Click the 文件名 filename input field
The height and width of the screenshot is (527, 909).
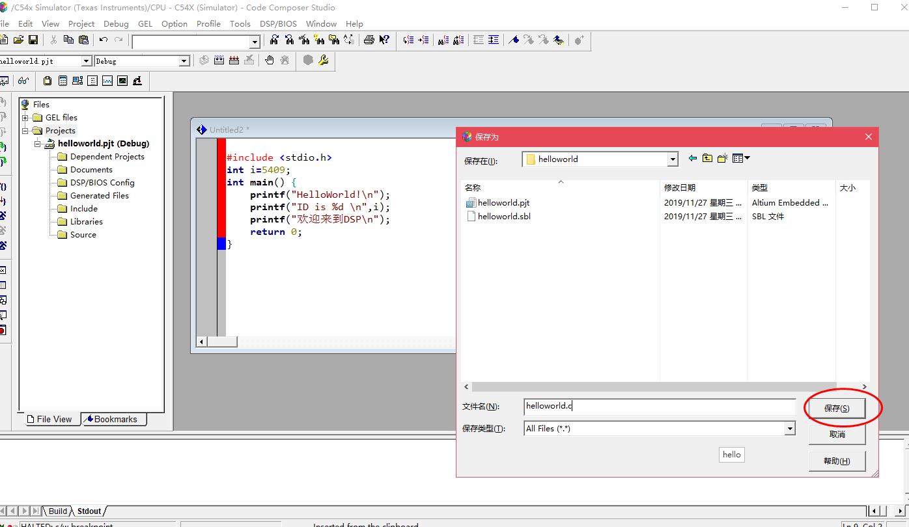[x=659, y=407]
